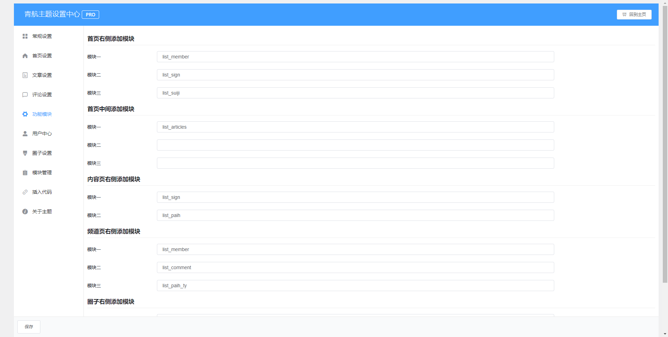The width and height of the screenshot is (668, 337).
Task: Click the 回到主页 button
Action: pyautogui.click(x=634, y=15)
